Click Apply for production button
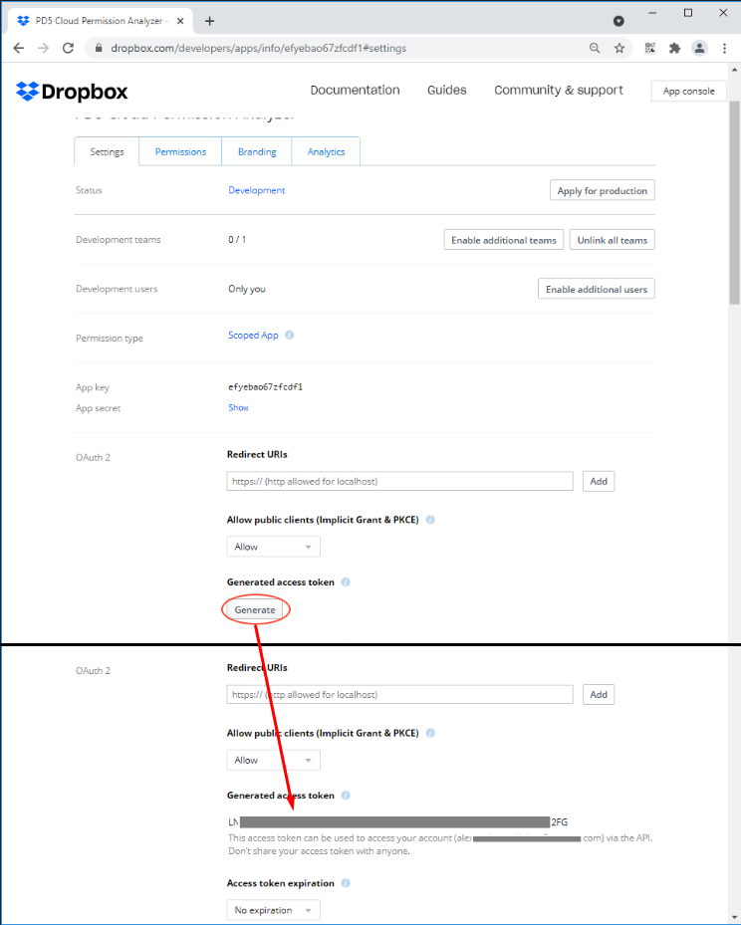 [x=602, y=190]
